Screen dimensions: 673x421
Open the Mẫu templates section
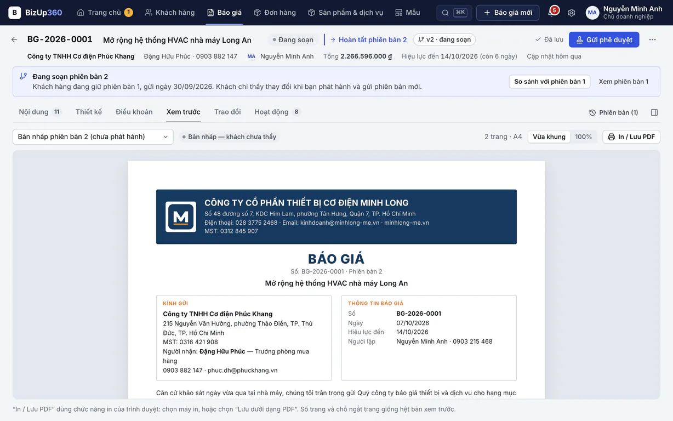408,13
